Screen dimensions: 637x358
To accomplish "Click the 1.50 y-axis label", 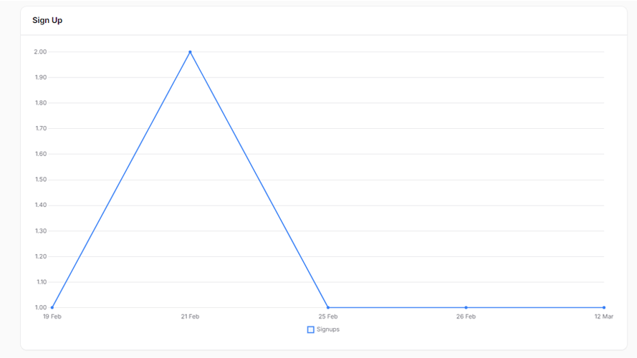I will pyautogui.click(x=40, y=180).
